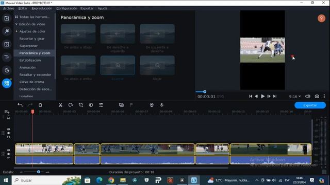Open the 9:16 aspect ratio dropdown
Image resolution: width=330 pixels, height=185 pixels.
(294, 97)
